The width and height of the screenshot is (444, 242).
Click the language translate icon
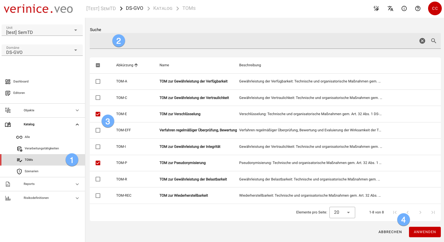(x=390, y=9)
